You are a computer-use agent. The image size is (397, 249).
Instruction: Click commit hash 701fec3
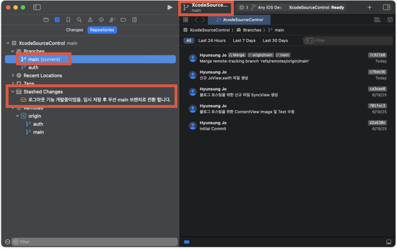(377, 106)
